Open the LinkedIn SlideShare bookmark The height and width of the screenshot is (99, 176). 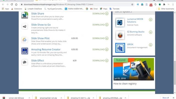(x=33, y=9)
